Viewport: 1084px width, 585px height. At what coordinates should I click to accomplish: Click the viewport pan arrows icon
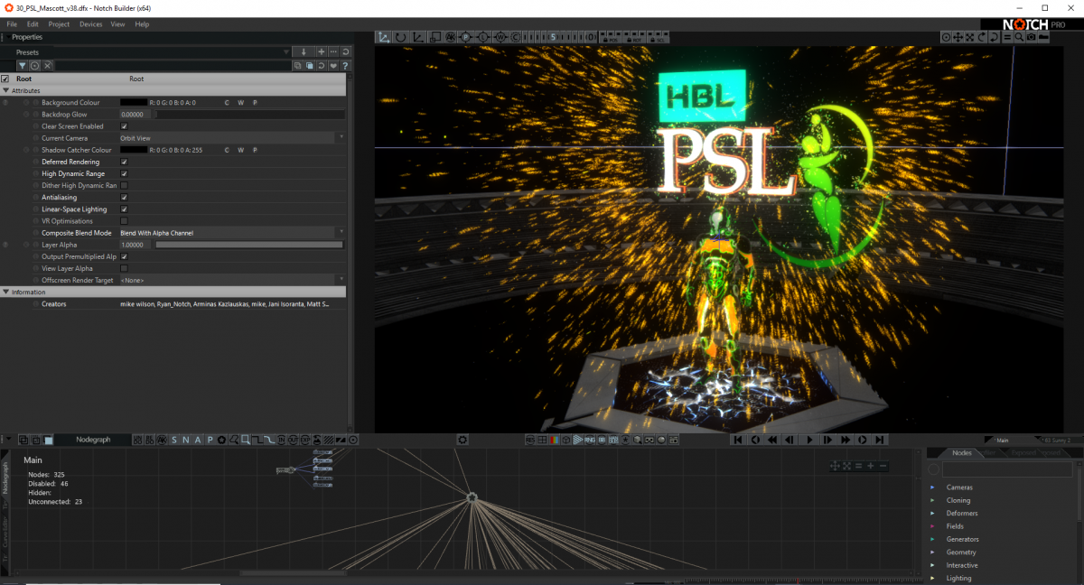(958, 37)
